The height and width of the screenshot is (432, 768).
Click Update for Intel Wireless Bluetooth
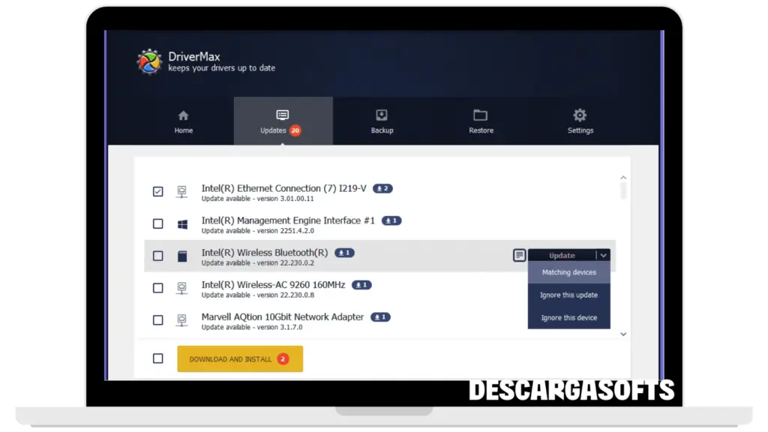[562, 255]
